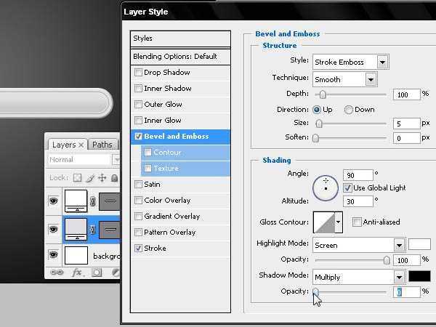Open the Style dropdown showing Stroke Emboss

(x=350, y=62)
